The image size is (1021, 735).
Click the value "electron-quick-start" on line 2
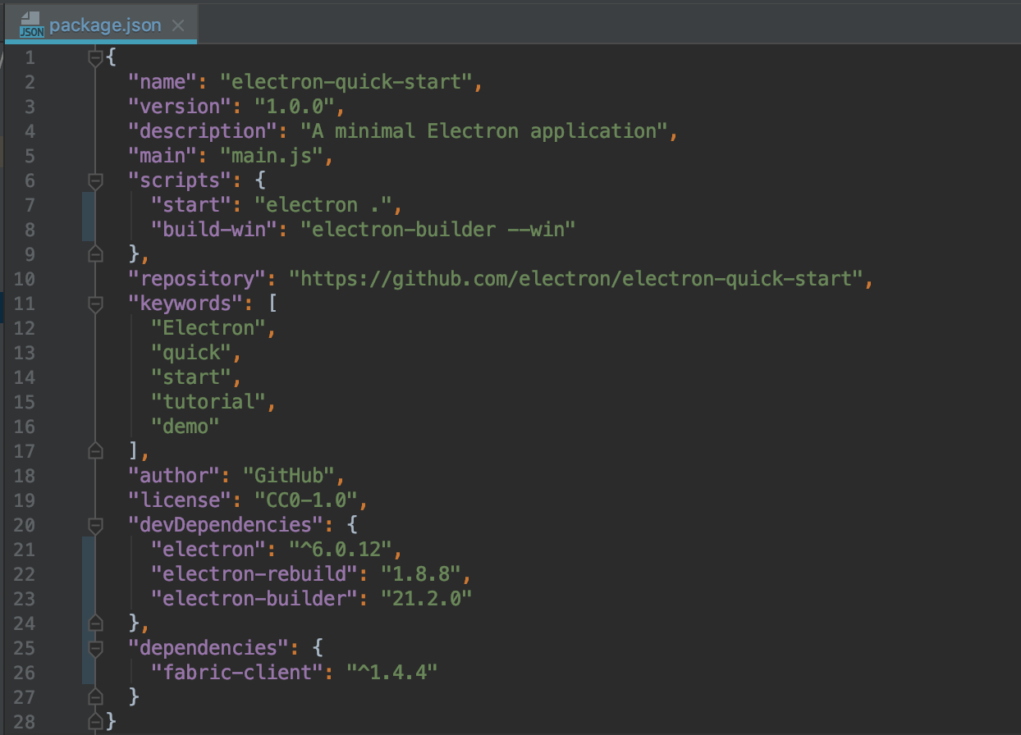tap(347, 82)
